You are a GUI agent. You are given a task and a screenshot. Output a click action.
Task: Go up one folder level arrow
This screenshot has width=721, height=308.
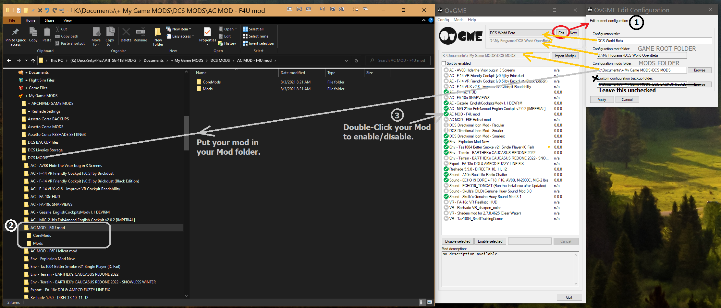pyautogui.click(x=33, y=60)
